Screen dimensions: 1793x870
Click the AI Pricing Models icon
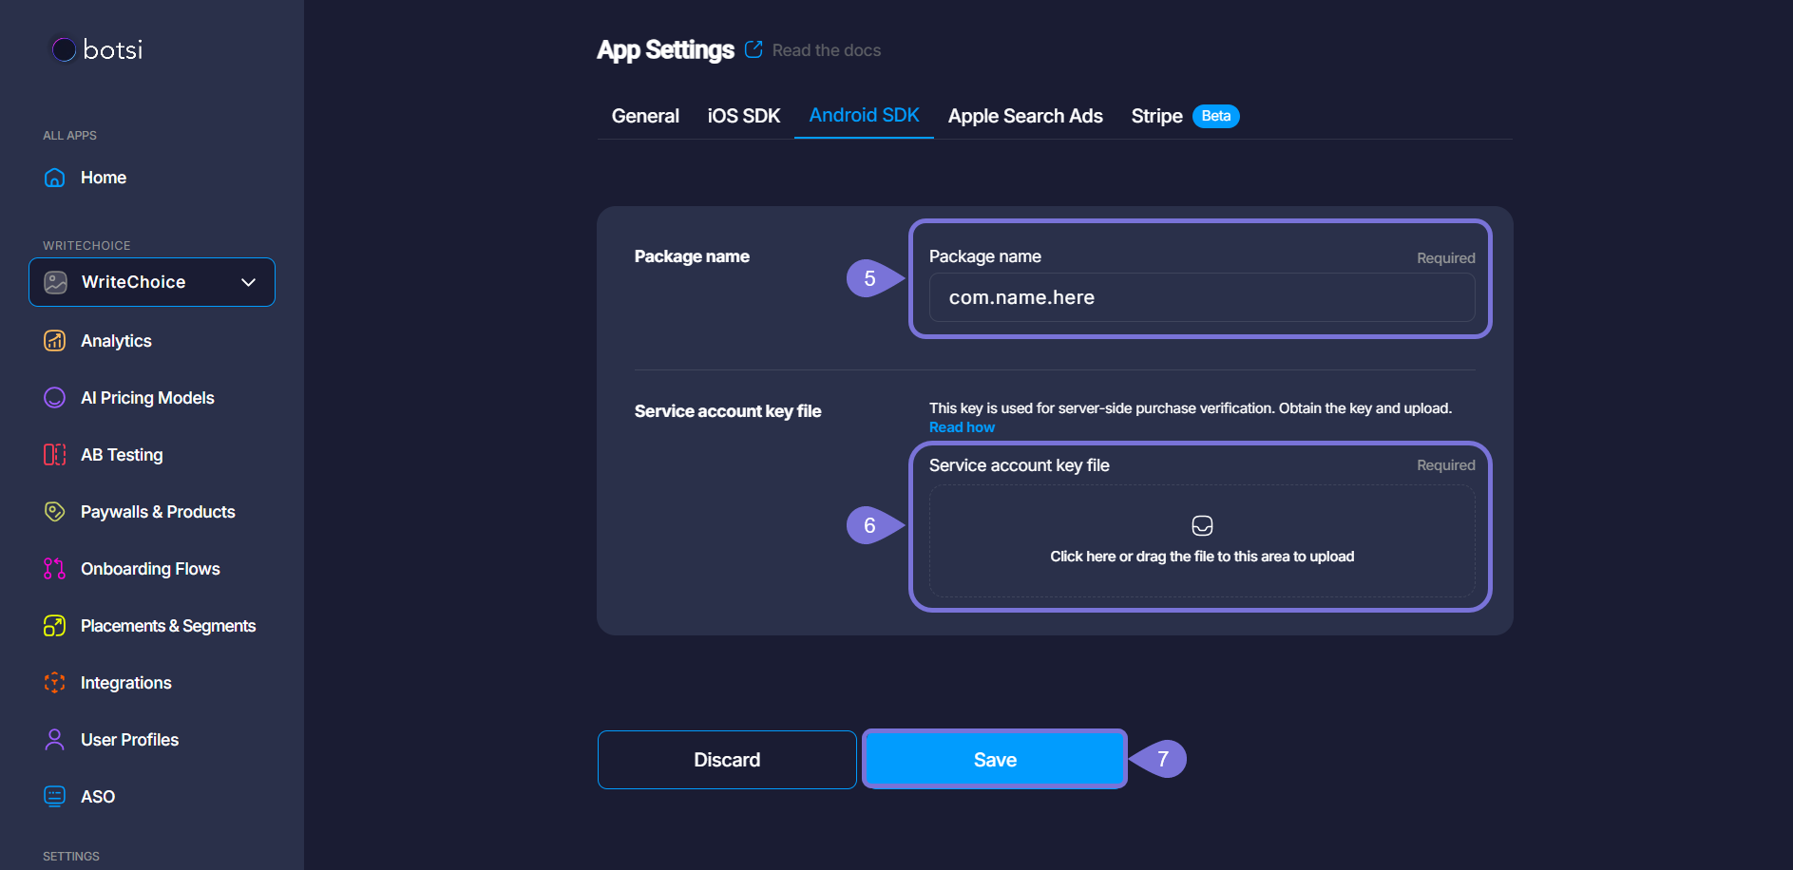[x=55, y=398]
